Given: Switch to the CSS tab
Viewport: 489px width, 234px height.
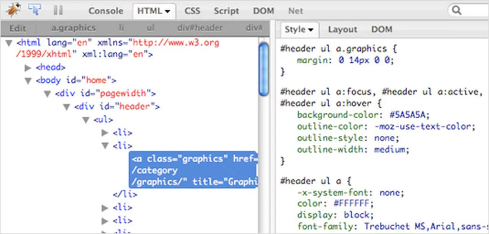Looking at the screenshot, I should [x=192, y=11].
